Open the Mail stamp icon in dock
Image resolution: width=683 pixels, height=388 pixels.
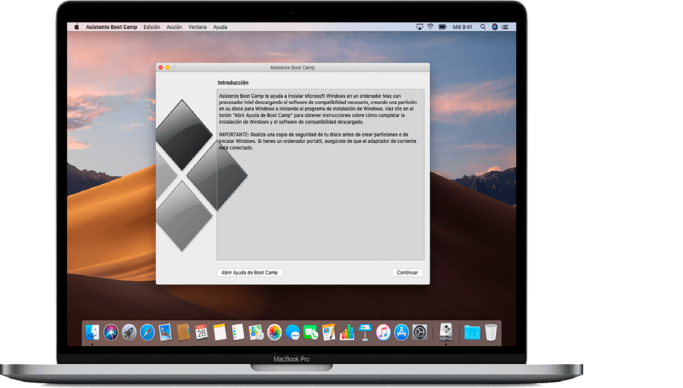[x=165, y=332]
